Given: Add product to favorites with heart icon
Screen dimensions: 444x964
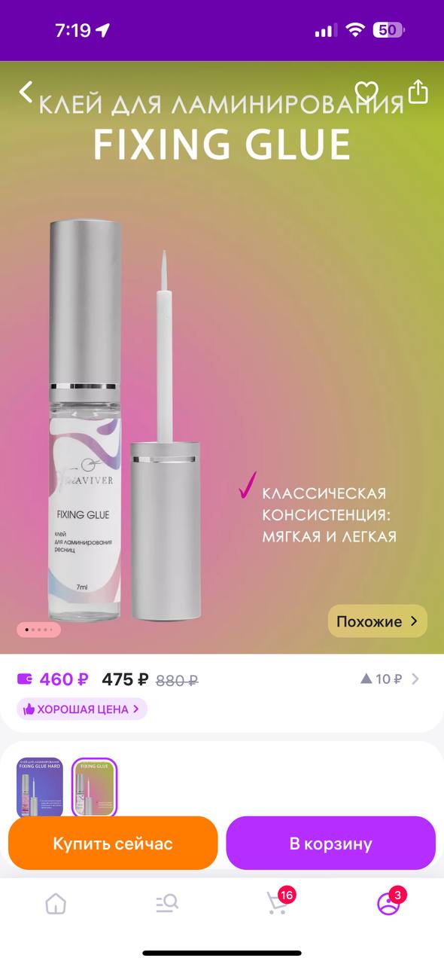Looking at the screenshot, I should coord(366,92).
